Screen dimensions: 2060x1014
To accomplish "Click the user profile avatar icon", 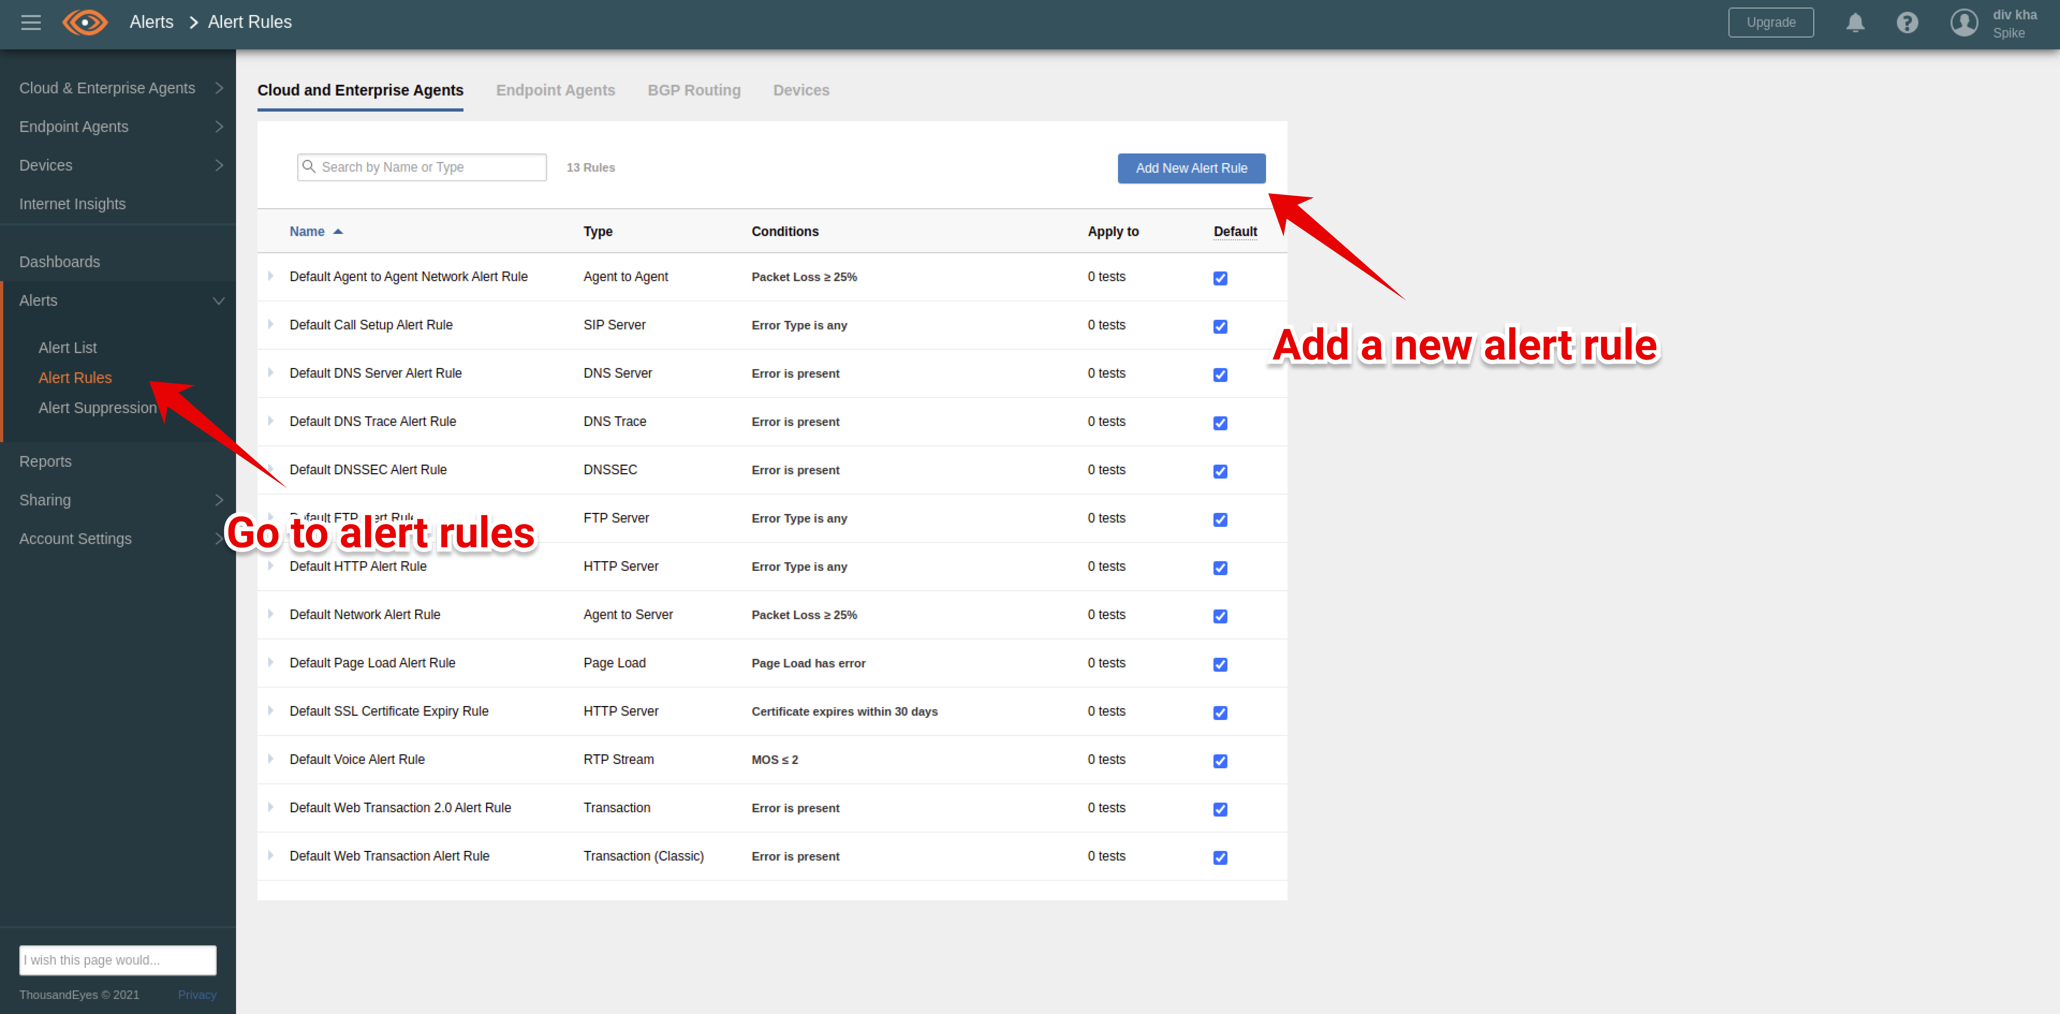I will pos(1964,22).
